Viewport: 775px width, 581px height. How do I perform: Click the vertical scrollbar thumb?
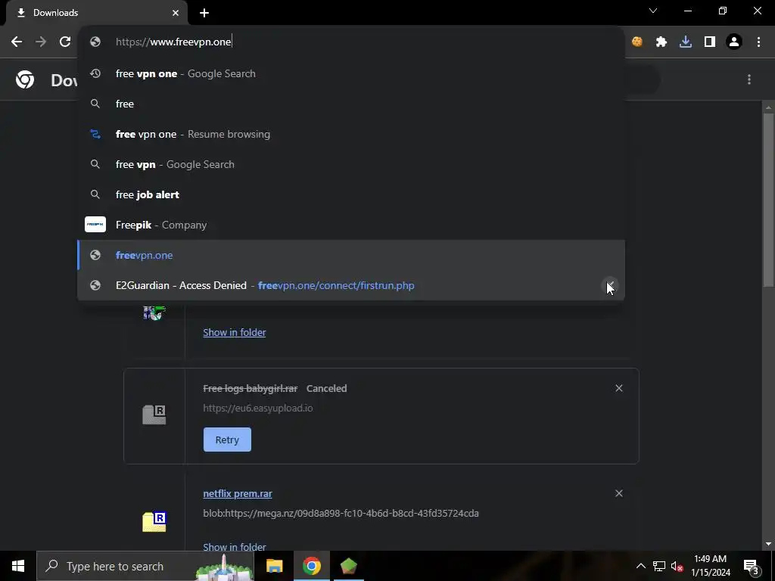click(768, 200)
